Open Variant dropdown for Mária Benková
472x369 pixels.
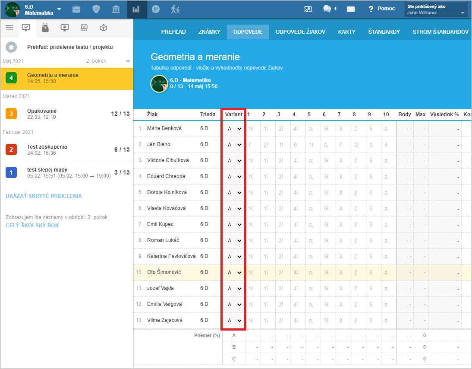pos(235,129)
